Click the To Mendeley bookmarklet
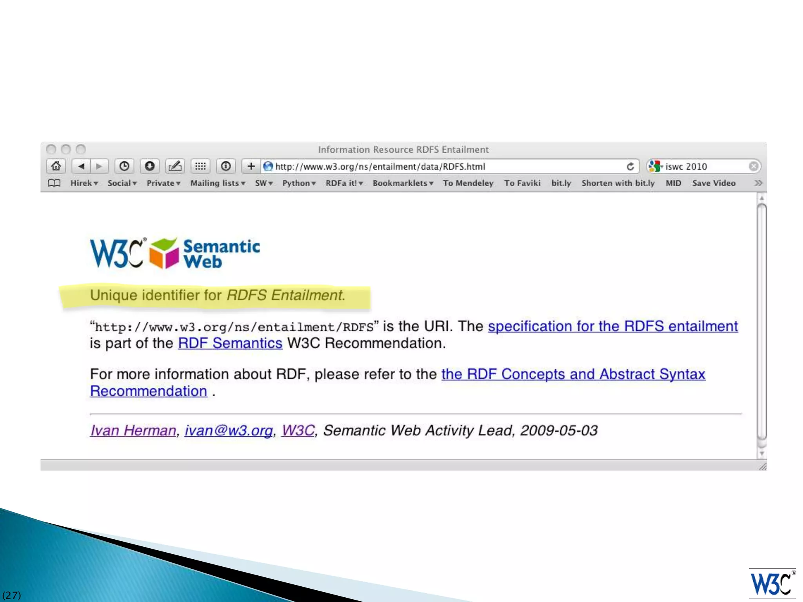 point(468,183)
